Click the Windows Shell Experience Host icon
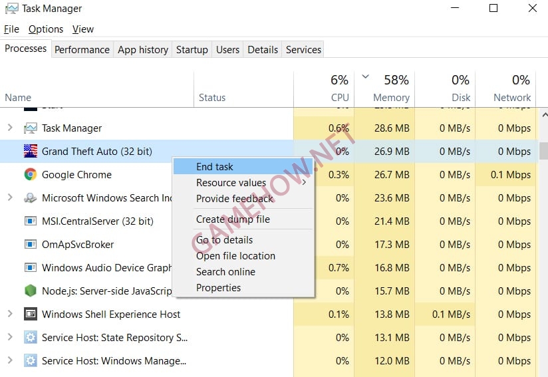This screenshot has height=377, width=548. (x=30, y=314)
